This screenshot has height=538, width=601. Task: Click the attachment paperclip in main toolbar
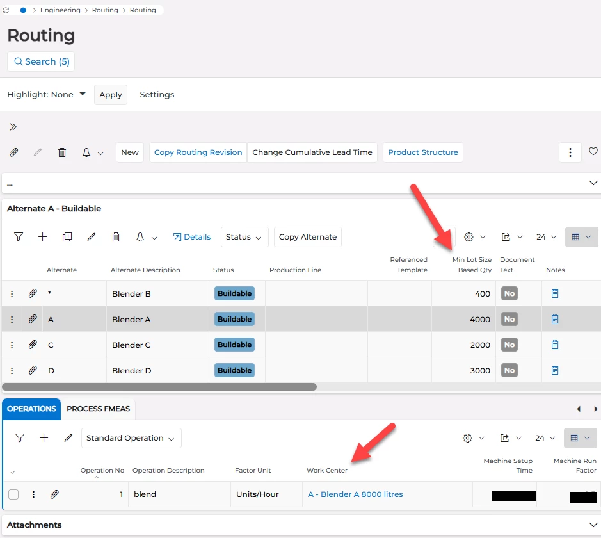tap(14, 152)
